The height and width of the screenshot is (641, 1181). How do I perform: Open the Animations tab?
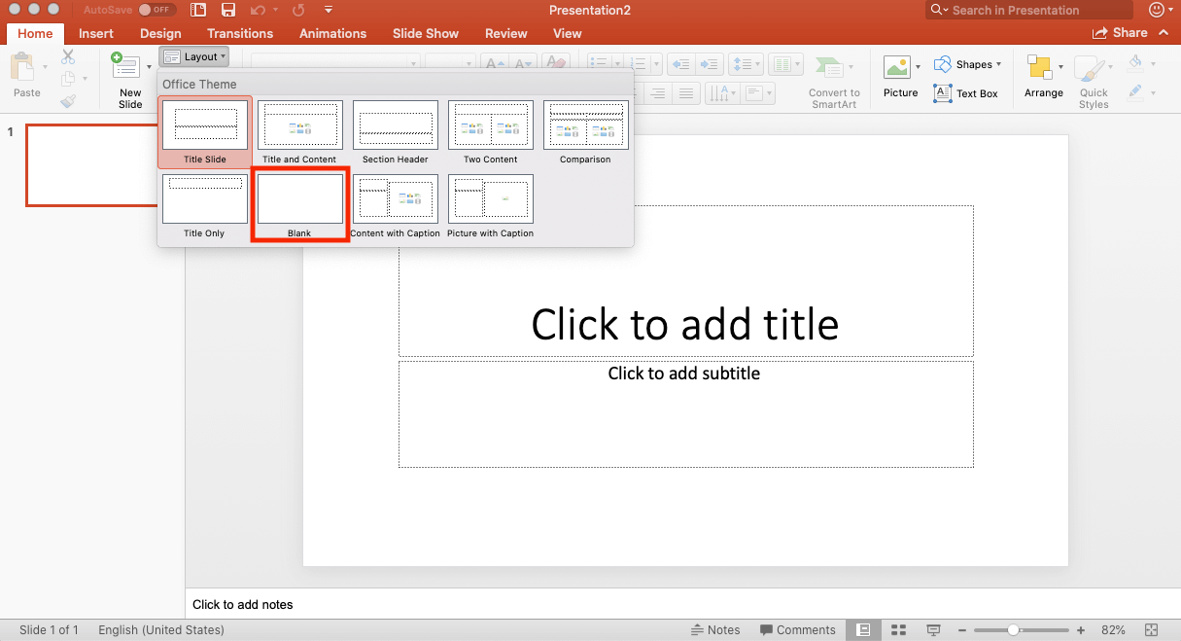point(332,33)
